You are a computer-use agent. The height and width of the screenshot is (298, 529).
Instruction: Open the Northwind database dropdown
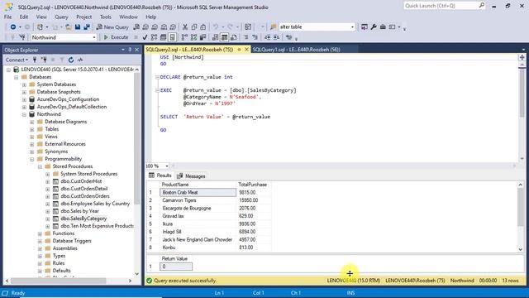coord(94,37)
